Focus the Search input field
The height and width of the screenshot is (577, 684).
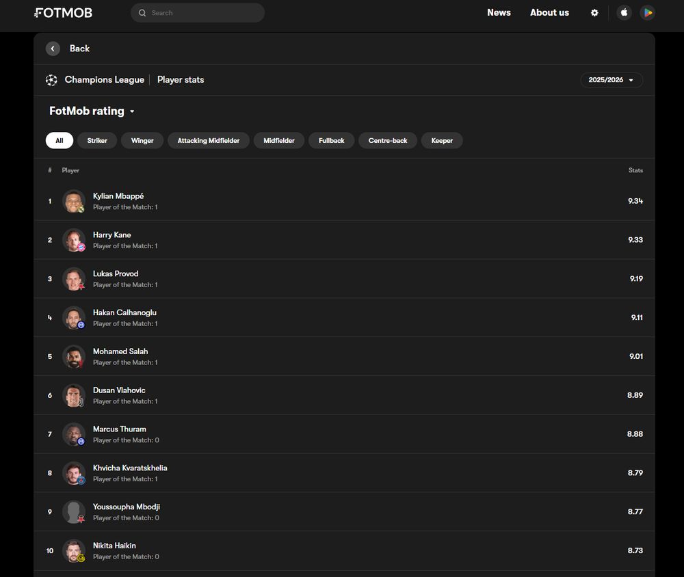[198, 13]
